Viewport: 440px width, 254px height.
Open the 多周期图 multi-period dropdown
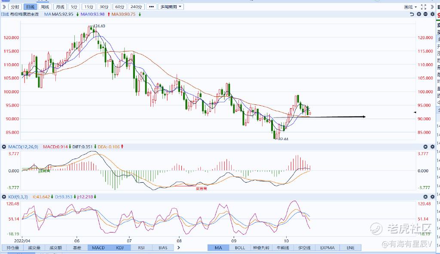tap(171, 7)
